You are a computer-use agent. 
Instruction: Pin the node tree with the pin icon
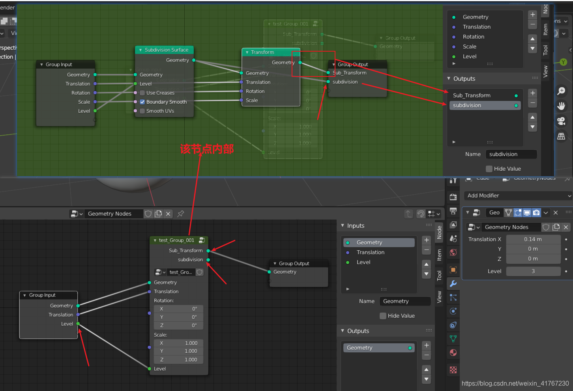181,214
